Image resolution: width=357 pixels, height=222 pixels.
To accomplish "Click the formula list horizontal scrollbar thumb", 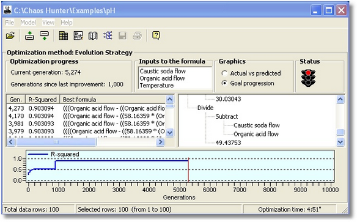I will click(56, 142).
